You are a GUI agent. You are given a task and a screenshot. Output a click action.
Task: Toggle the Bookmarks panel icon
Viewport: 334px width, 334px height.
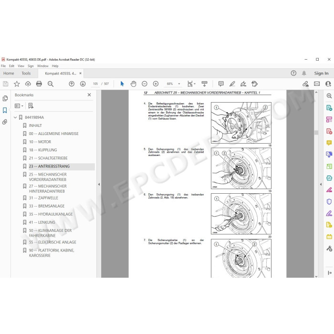(5, 110)
